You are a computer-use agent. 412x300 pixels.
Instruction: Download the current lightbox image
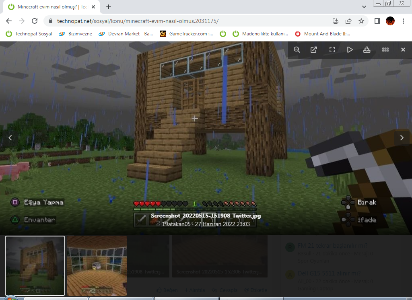pos(367,49)
